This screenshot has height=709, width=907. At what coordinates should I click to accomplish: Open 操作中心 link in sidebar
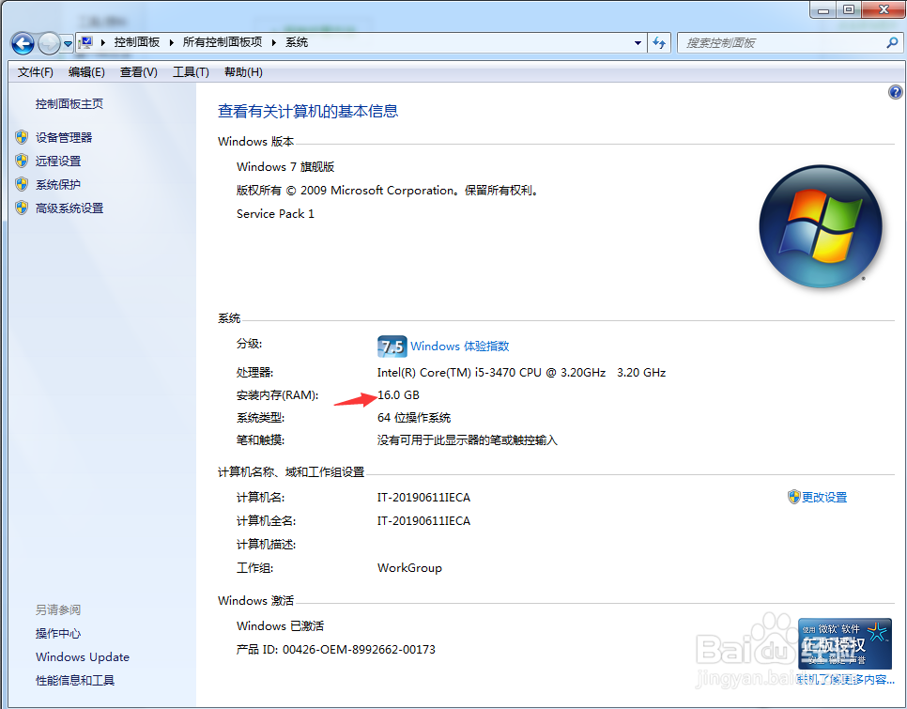click(x=58, y=634)
